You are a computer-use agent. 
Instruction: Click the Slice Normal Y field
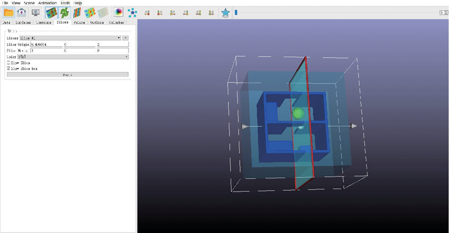coord(79,51)
